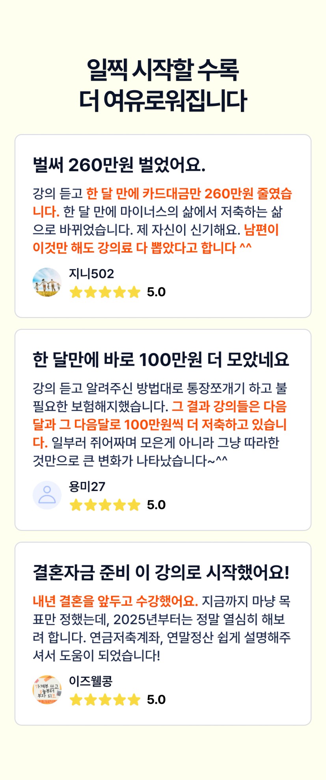The height and width of the screenshot is (780, 326).
Task: Select the star rating under 이즈웰콩
Action: pyautogui.click(x=105, y=700)
